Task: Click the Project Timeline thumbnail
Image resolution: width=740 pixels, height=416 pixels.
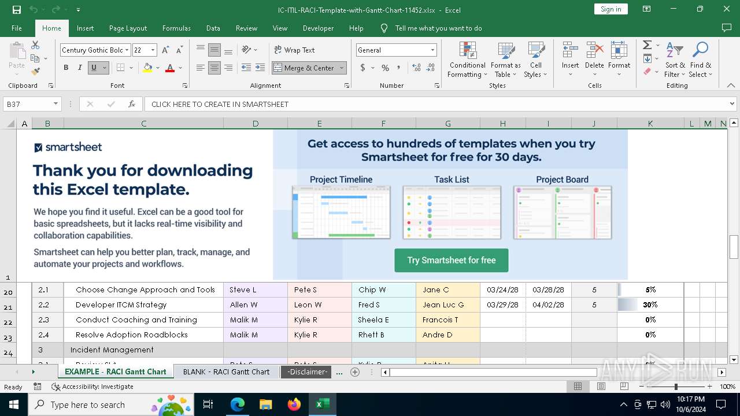Action: pos(341,212)
